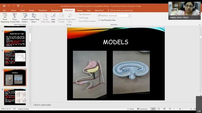
Task: Select the blue embryo model photo on slide
Action: (x=131, y=73)
